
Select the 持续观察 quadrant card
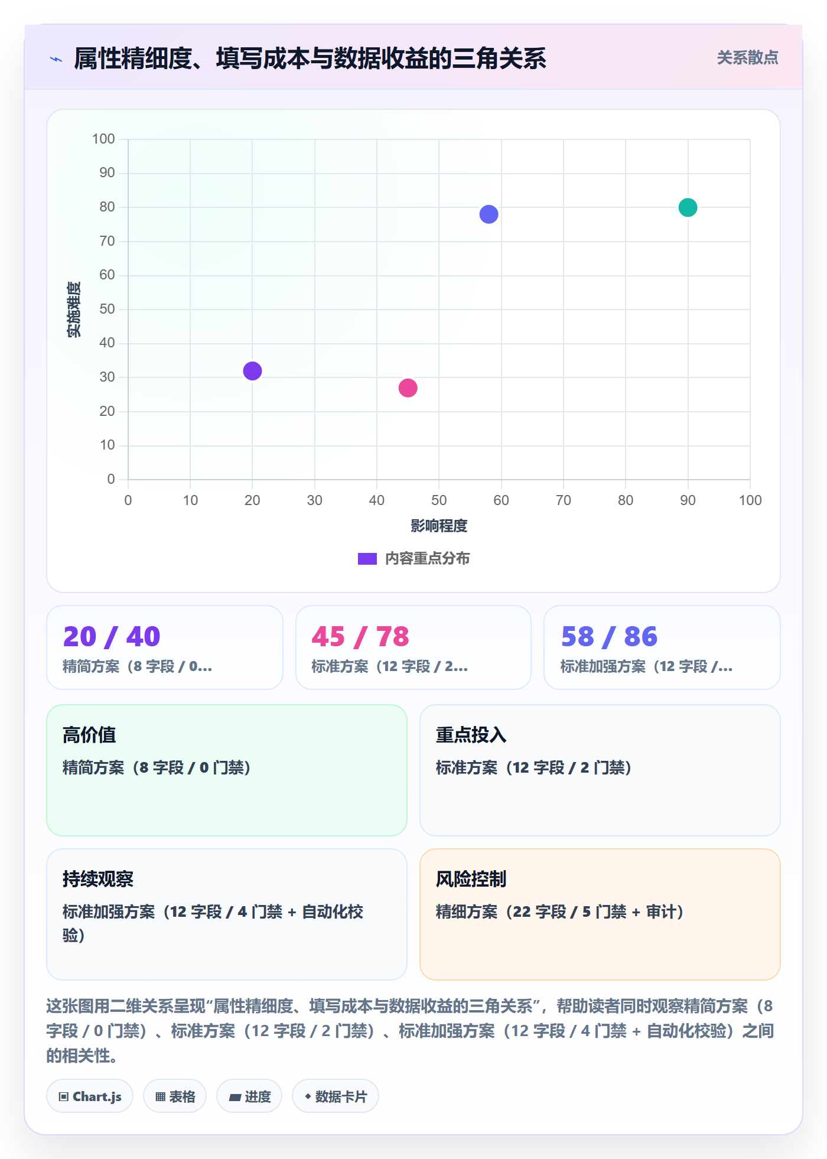coord(227,914)
